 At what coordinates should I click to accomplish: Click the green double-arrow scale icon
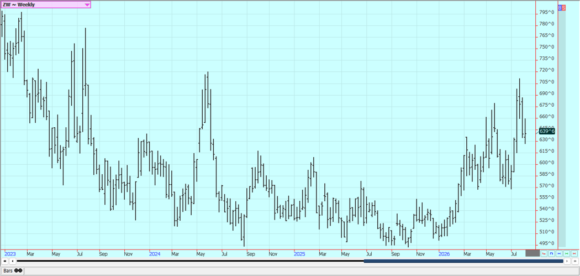point(567,254)
